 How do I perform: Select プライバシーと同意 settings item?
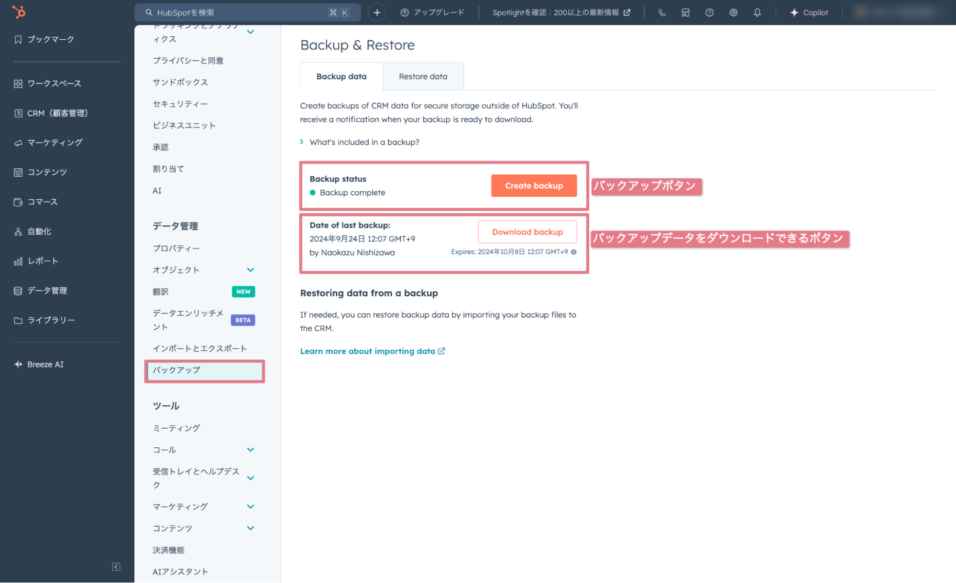coord(188,61)
